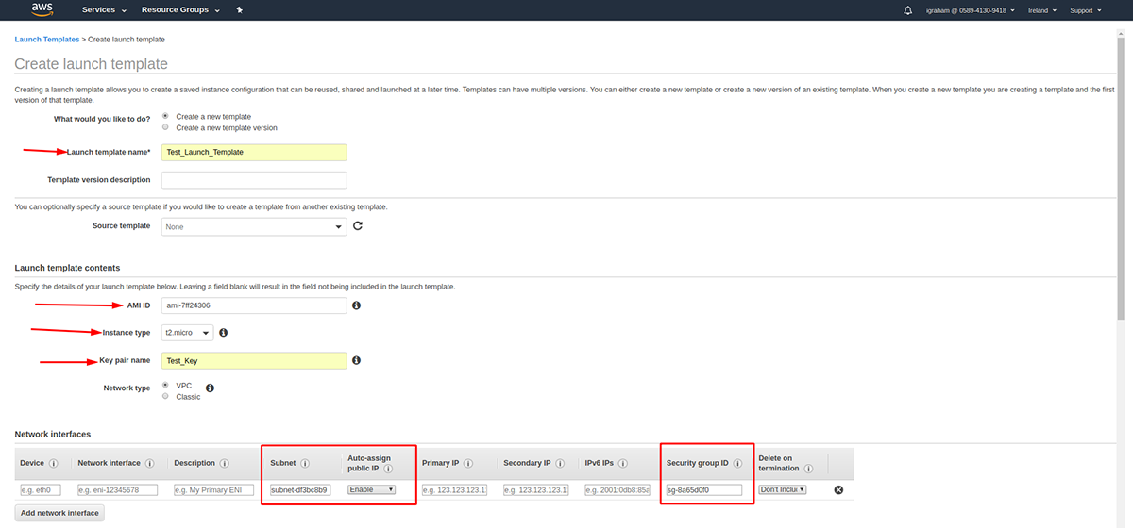This screenshot has height=528, width=1133.
Task: Select Create a new template version radio
Action: 165,127
